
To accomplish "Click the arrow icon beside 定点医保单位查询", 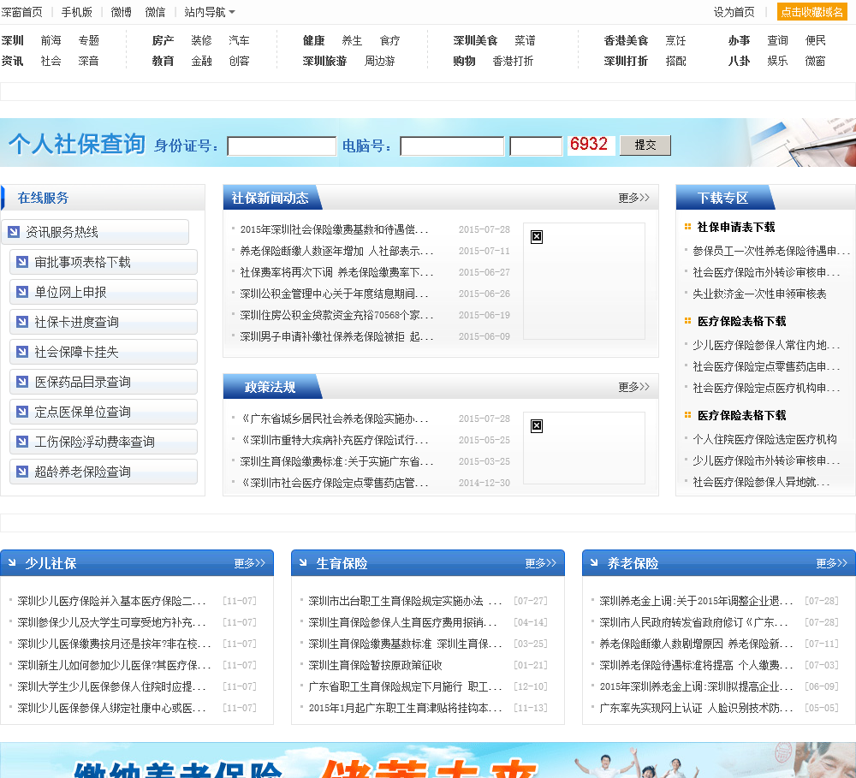I will (22, 413).
